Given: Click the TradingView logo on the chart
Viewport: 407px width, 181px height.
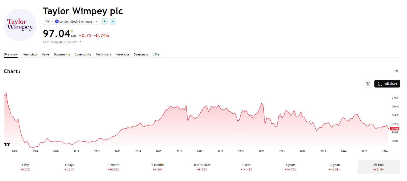Looking at the screenshot, I should (7, 144).
